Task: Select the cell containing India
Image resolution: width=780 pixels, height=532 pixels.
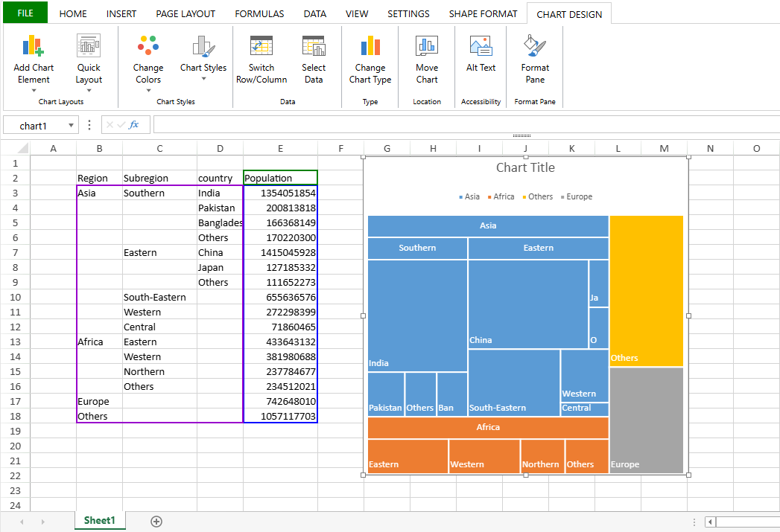Action: pyautogui.click(x=220, y=193)
